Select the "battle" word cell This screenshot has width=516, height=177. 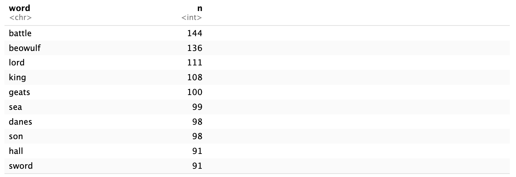pos(20,33)
